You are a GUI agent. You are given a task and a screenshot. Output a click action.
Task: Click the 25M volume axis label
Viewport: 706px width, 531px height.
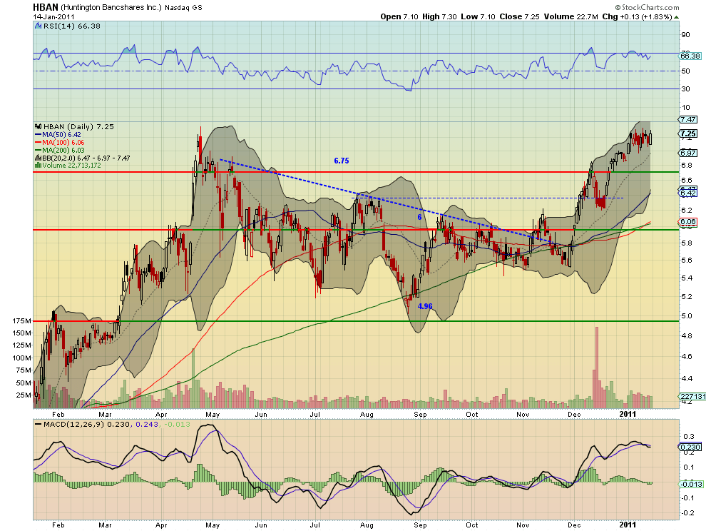coord(24,395)
